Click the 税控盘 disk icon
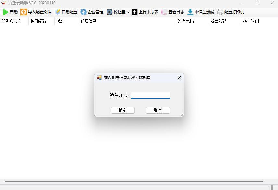Viewport: 278px width, 190px height. point(110,12)
